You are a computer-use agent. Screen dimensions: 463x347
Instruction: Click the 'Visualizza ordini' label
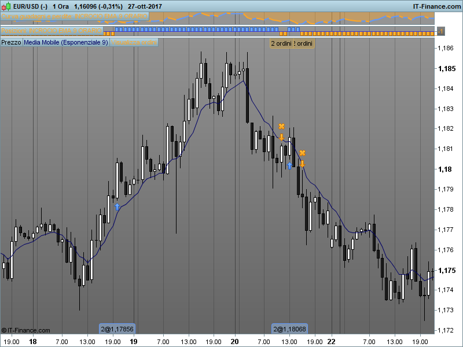(134, 42)
